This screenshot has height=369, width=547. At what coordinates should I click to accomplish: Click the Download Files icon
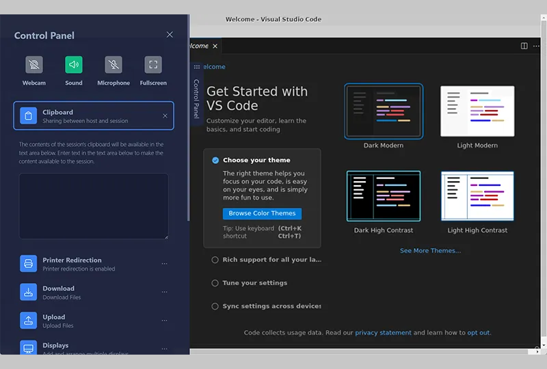pos(28,292)
